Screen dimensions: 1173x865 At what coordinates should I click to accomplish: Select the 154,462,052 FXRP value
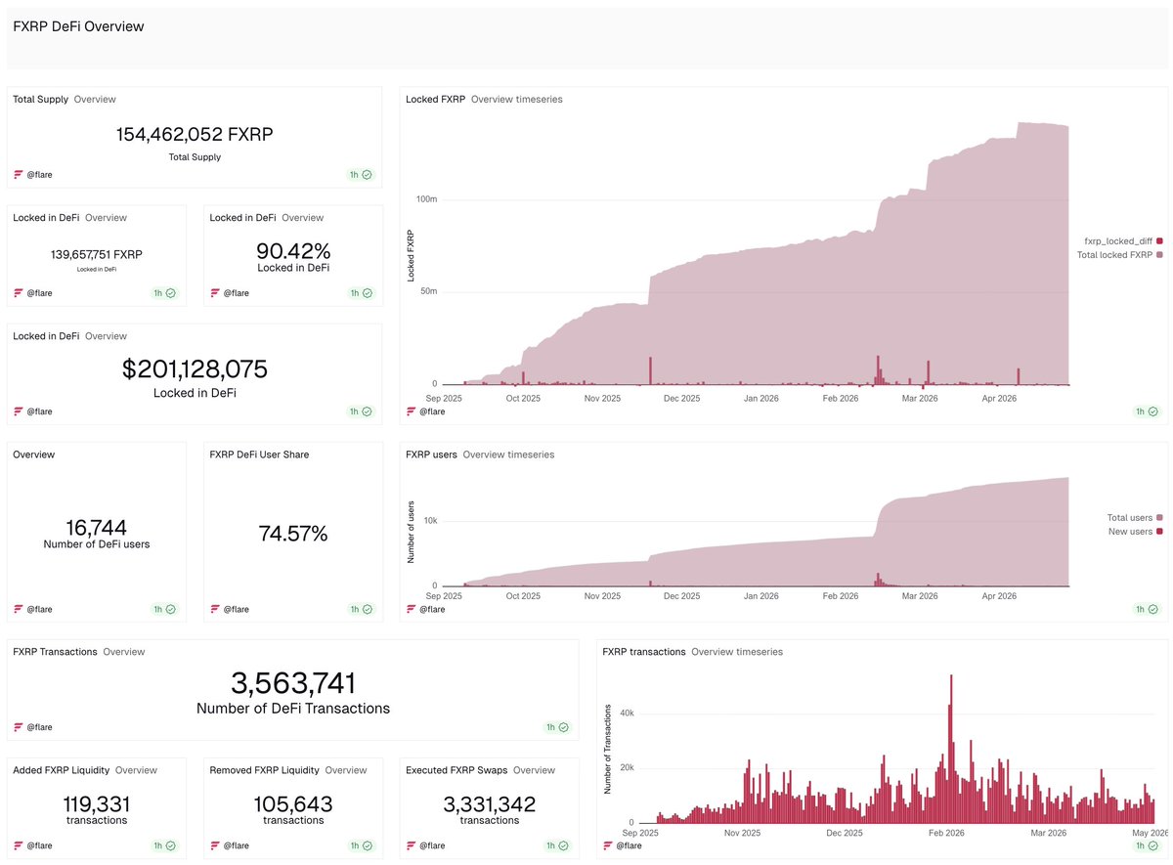[195, 135]
